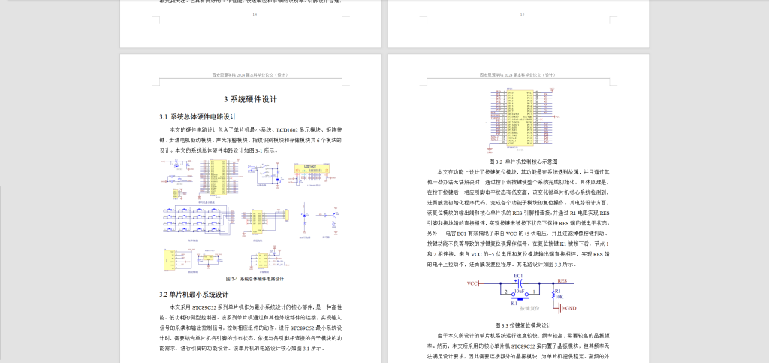Click paragraph line starting "本文采用 STC89C52 系列单片机"
769x363 pixels.
[x=255, y=307]
